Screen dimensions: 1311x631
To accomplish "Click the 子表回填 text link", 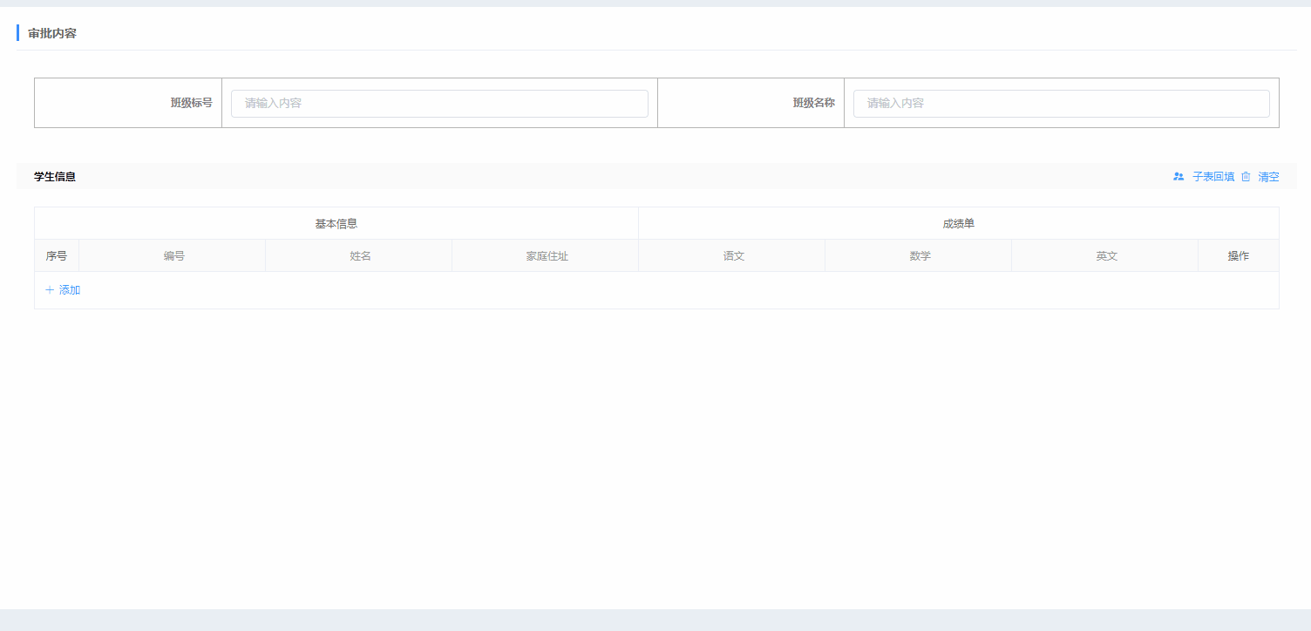I will pos(1213,177).
